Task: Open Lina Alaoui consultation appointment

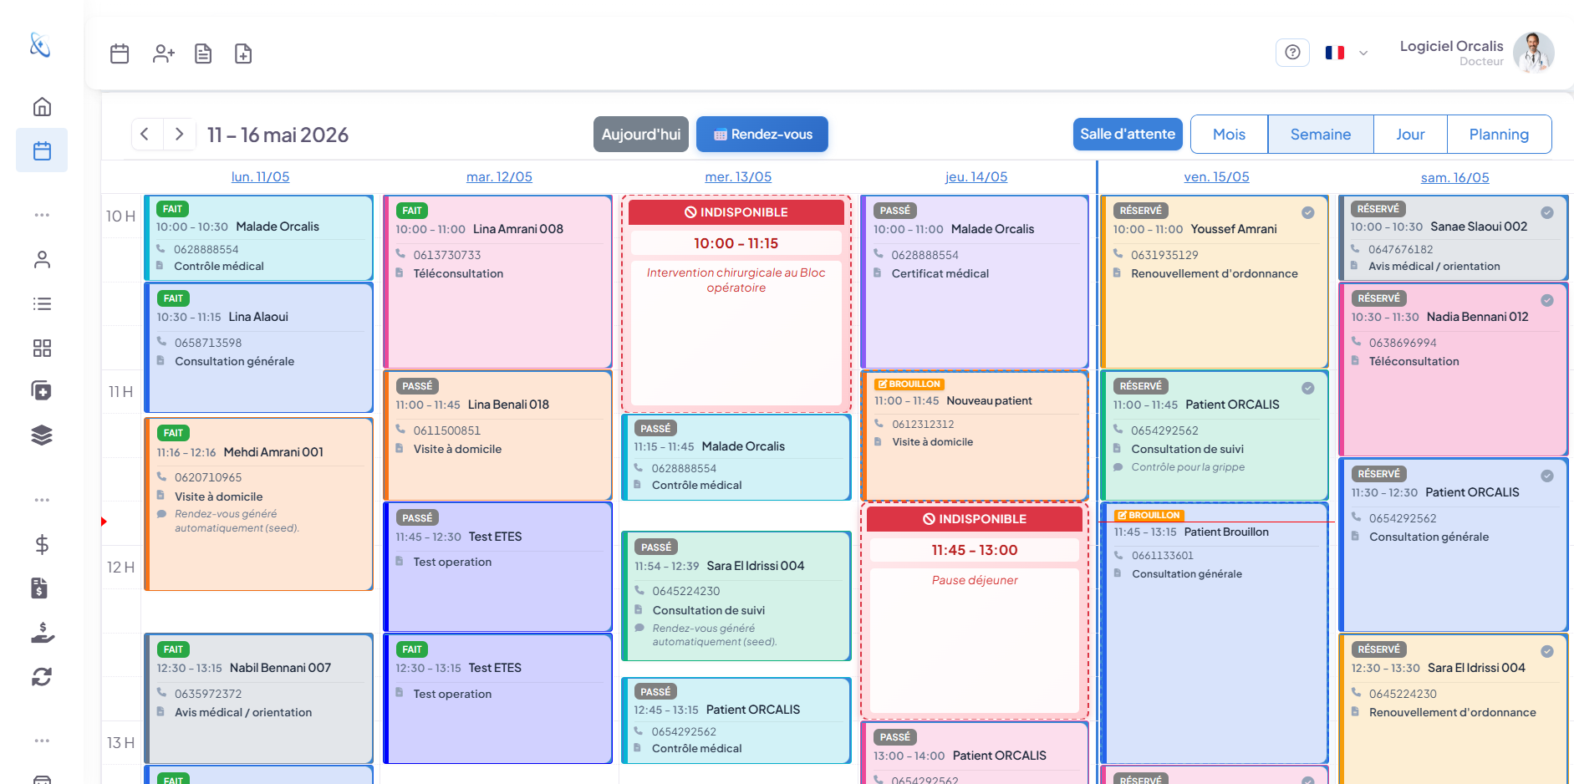Action: coord(259,348)
